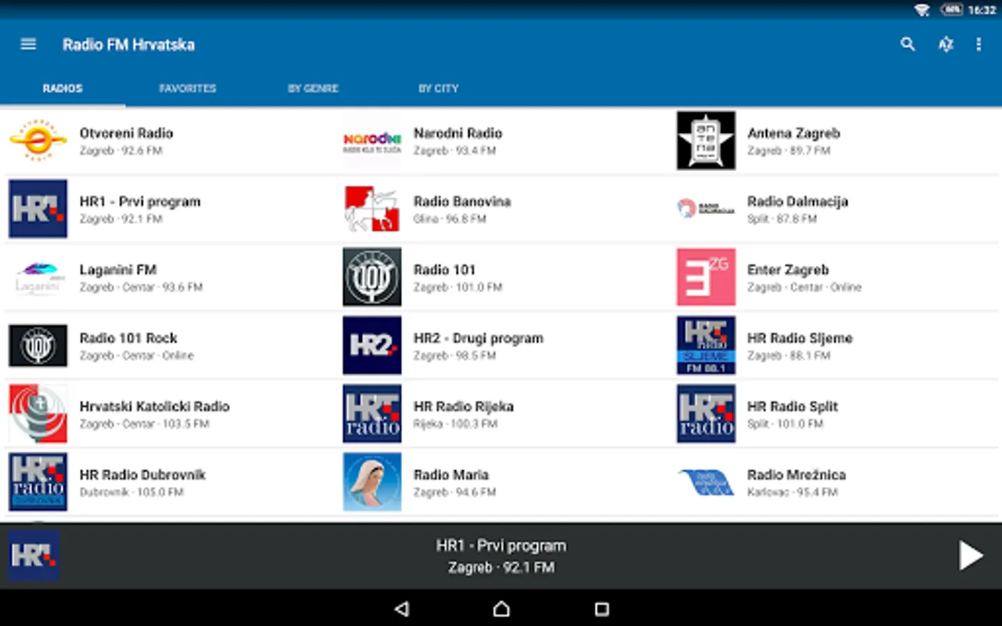Open the hamburger navigation menu
This screenshot has height=626, width=1002.
pyautogui.click(x=29, y=45)
